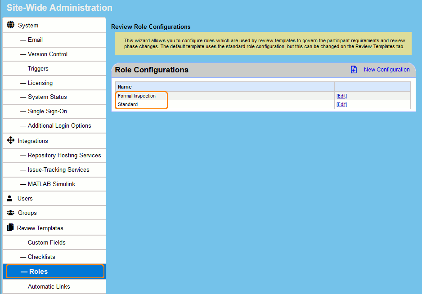Open the Checklists section
This screenshot has height=294, width=422.
tap(42, 256)
